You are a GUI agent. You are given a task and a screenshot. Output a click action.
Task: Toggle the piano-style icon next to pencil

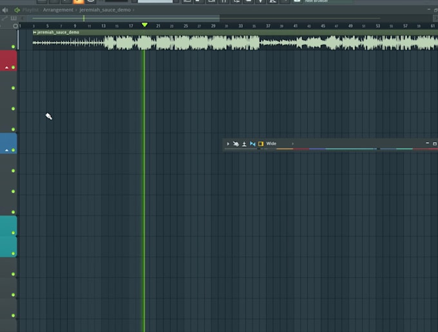point(14,19)
